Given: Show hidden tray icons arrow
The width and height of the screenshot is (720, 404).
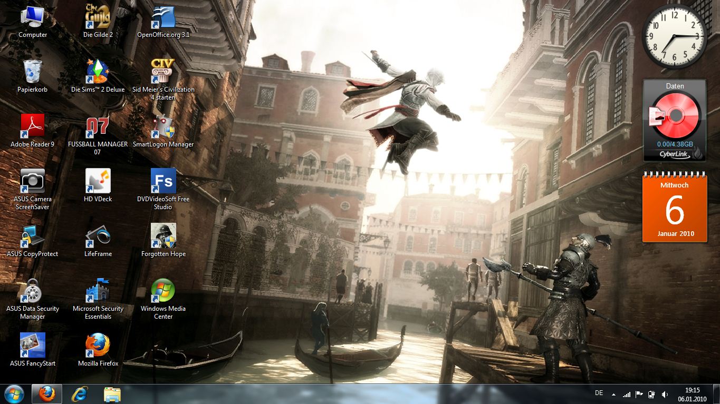Looking at the screenshot, I should point(613,394).
